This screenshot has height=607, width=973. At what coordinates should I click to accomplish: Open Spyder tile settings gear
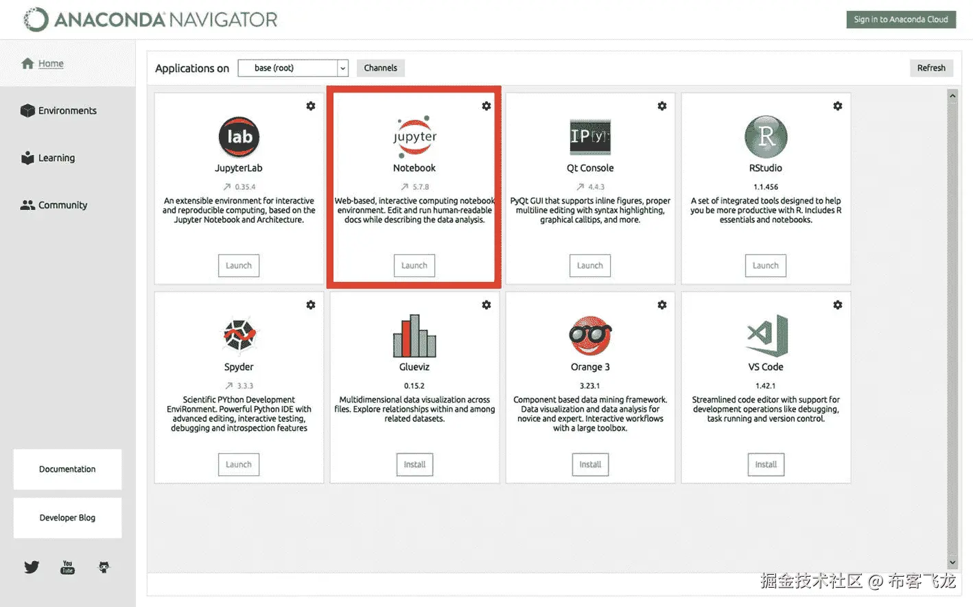click(311, 305)
